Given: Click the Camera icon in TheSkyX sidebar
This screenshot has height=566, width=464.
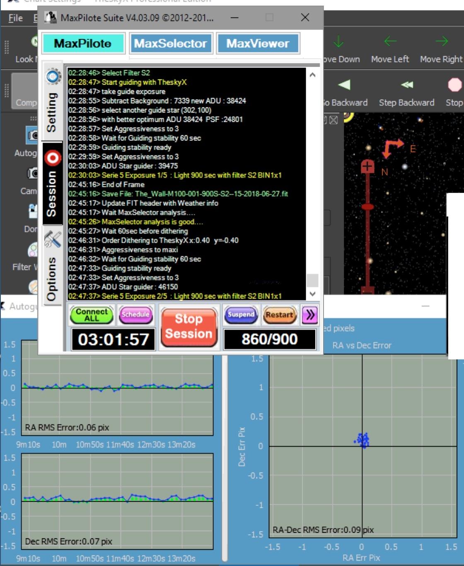Looking at the screenshot, I should 32,173.
